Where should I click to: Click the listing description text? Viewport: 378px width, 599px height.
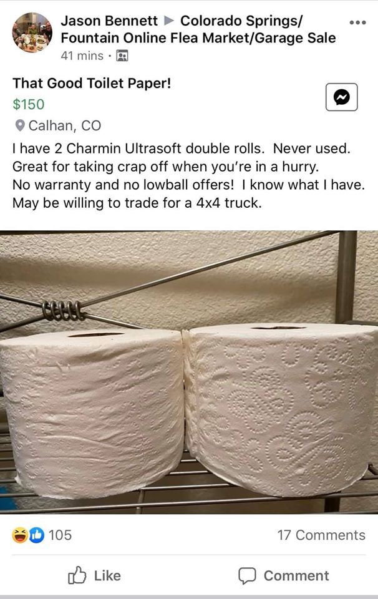(188, 176)
